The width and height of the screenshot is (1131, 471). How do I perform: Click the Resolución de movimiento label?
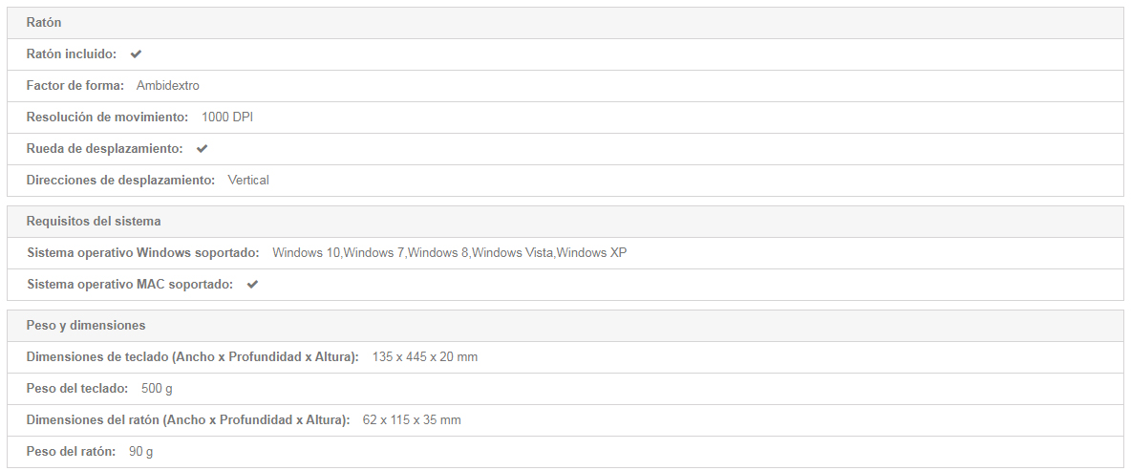click(108, 117)
